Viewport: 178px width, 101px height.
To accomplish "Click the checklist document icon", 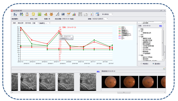I will tap(92, 14).
